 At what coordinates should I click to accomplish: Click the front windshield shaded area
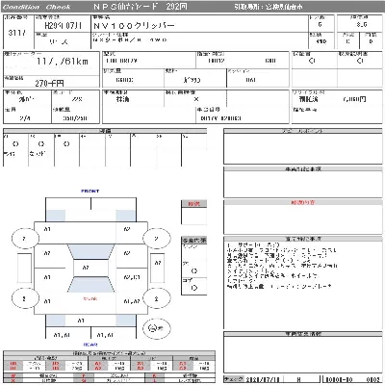tap(90, 252)
